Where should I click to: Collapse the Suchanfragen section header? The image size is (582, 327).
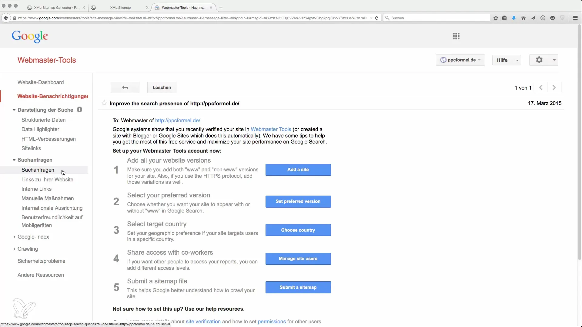point(14,160)
